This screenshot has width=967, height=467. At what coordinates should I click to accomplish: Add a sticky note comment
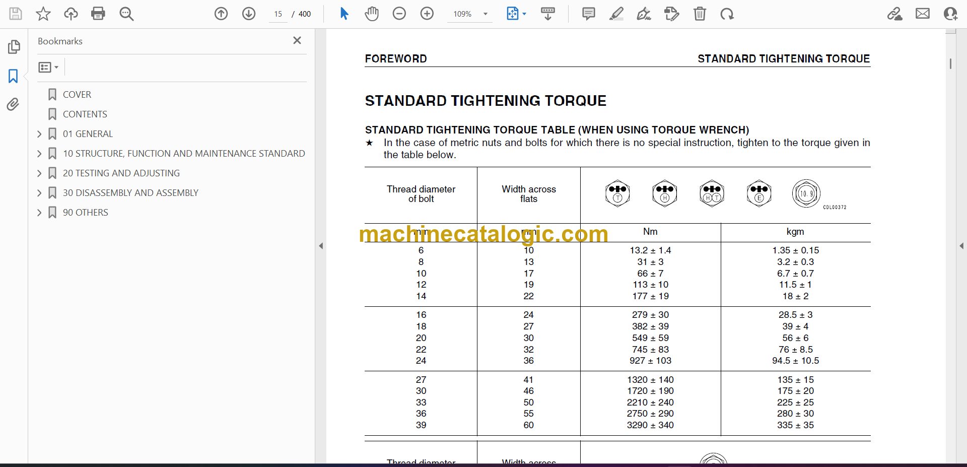pos(588,14)
